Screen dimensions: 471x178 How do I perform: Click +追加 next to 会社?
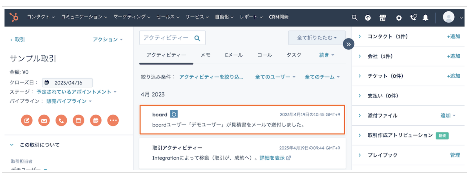pos(453,56)
